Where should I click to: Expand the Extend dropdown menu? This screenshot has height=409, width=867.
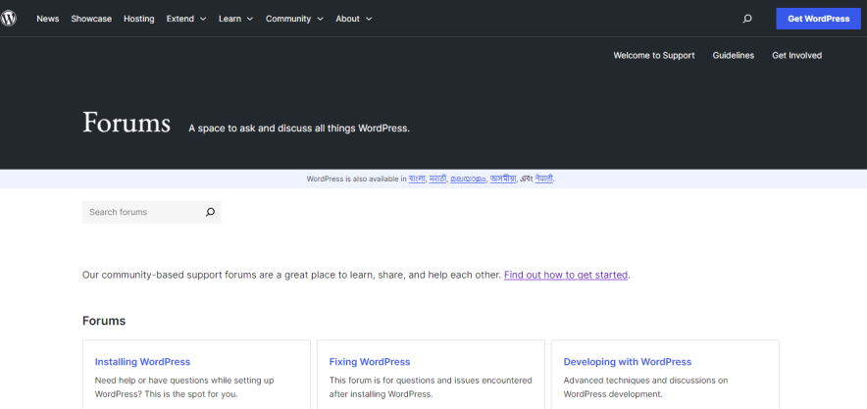185,19
